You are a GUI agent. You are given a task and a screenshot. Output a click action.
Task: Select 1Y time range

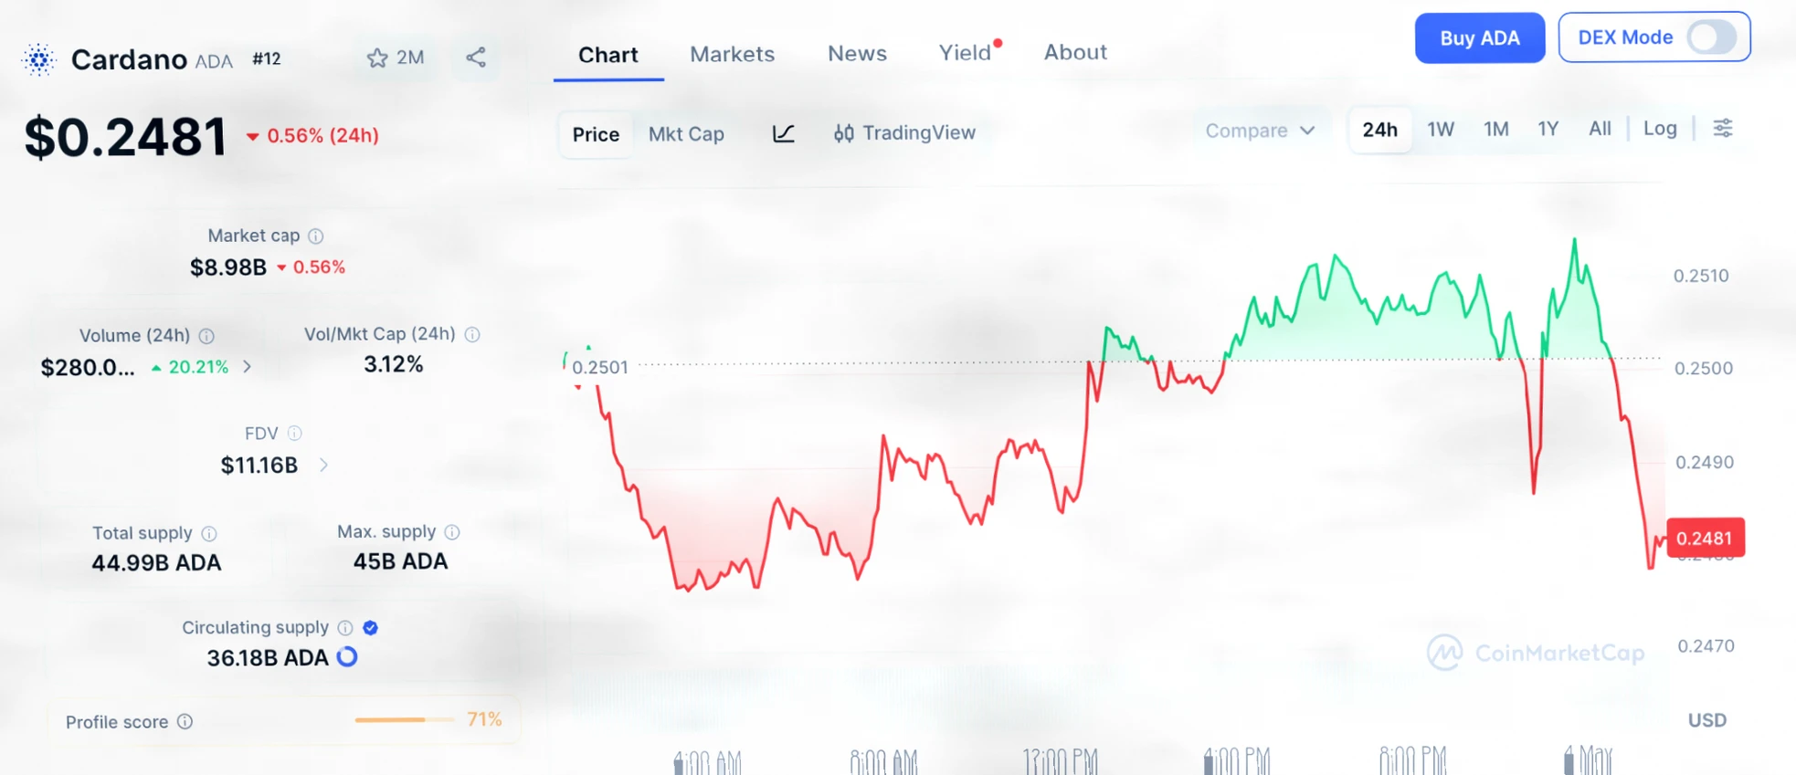pos(1548,130)
